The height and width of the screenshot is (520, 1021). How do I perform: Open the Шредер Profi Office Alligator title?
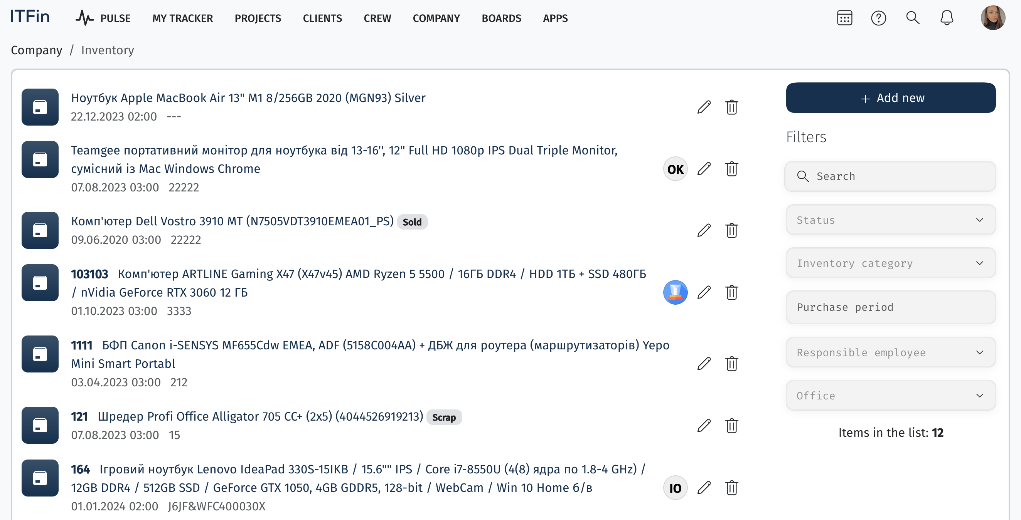pos(260,416)
